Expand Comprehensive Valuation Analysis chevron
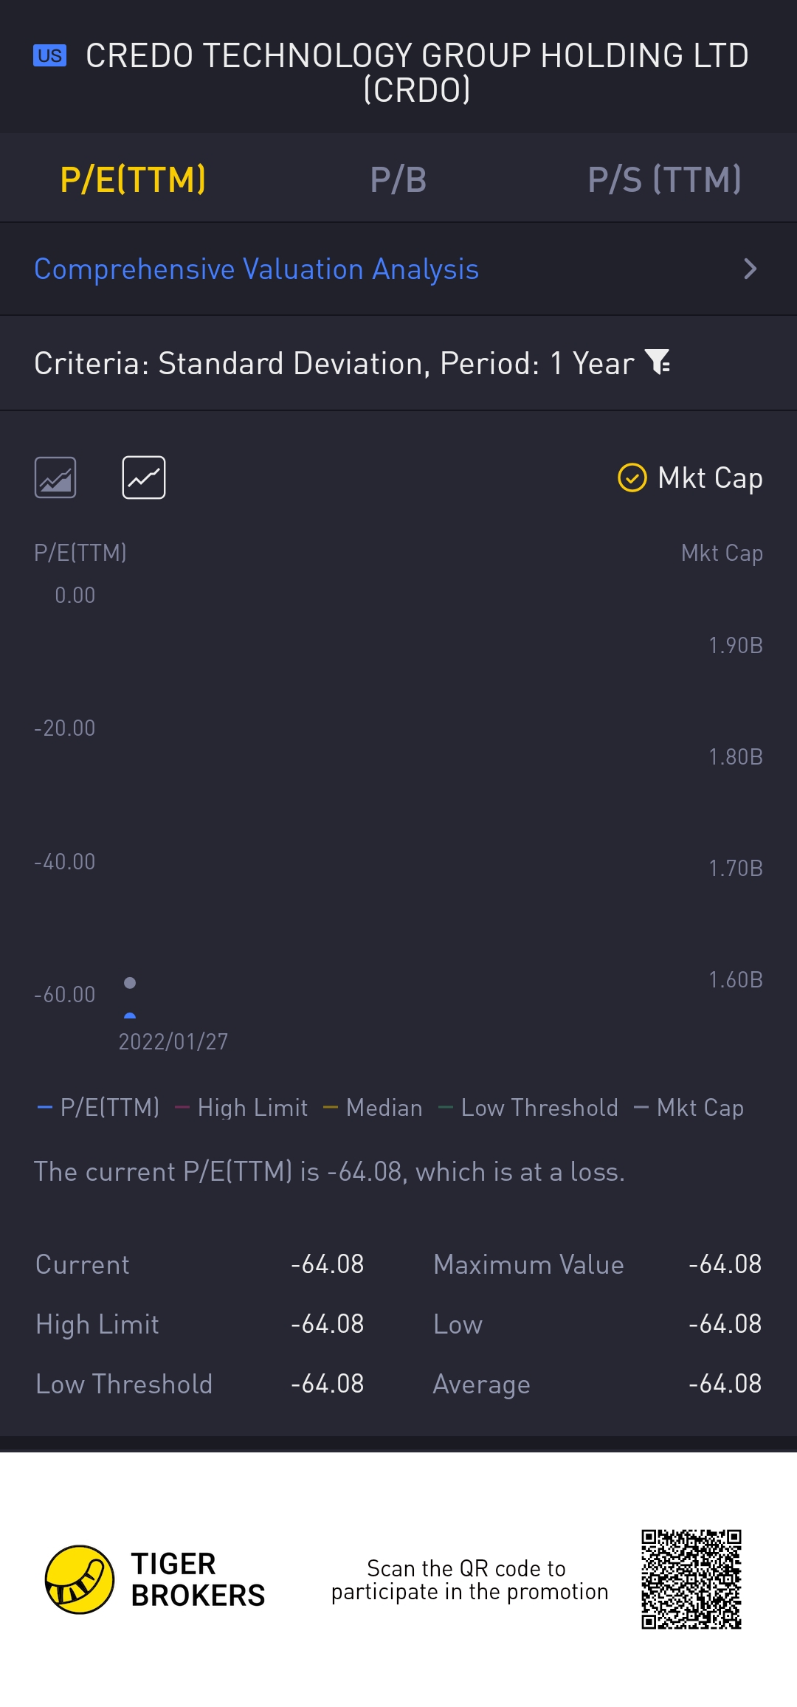This screenshot has height=1707, width=797. 750,269
